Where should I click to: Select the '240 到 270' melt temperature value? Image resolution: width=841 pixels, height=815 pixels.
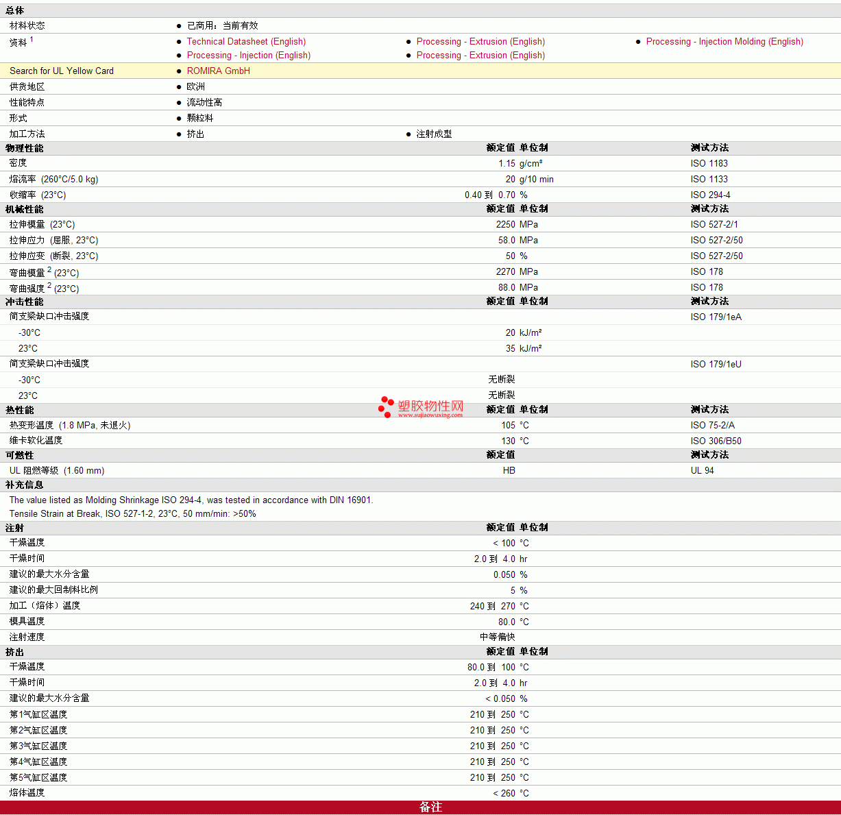point(493,607)
